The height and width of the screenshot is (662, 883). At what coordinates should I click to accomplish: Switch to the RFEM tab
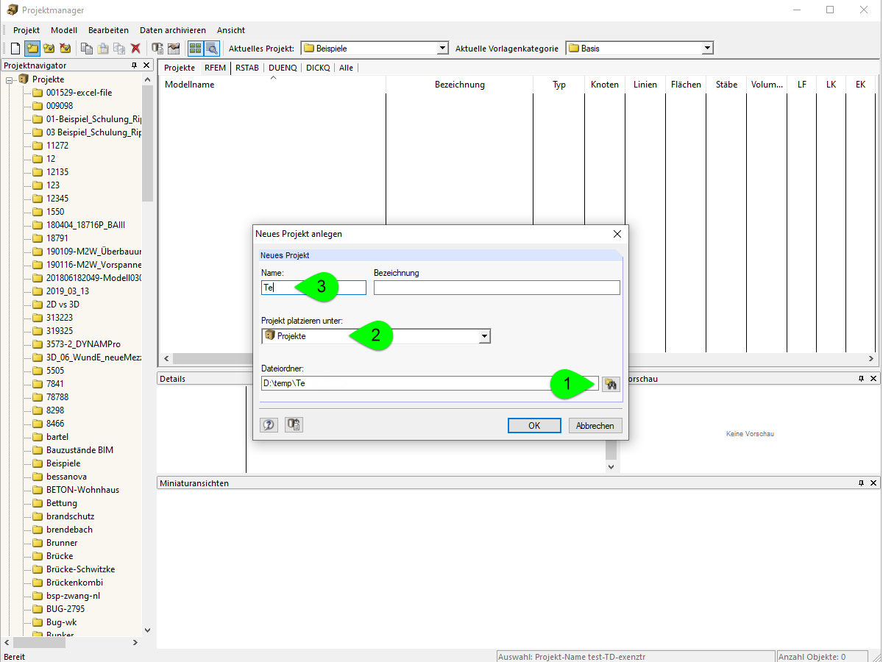(215, 68)
